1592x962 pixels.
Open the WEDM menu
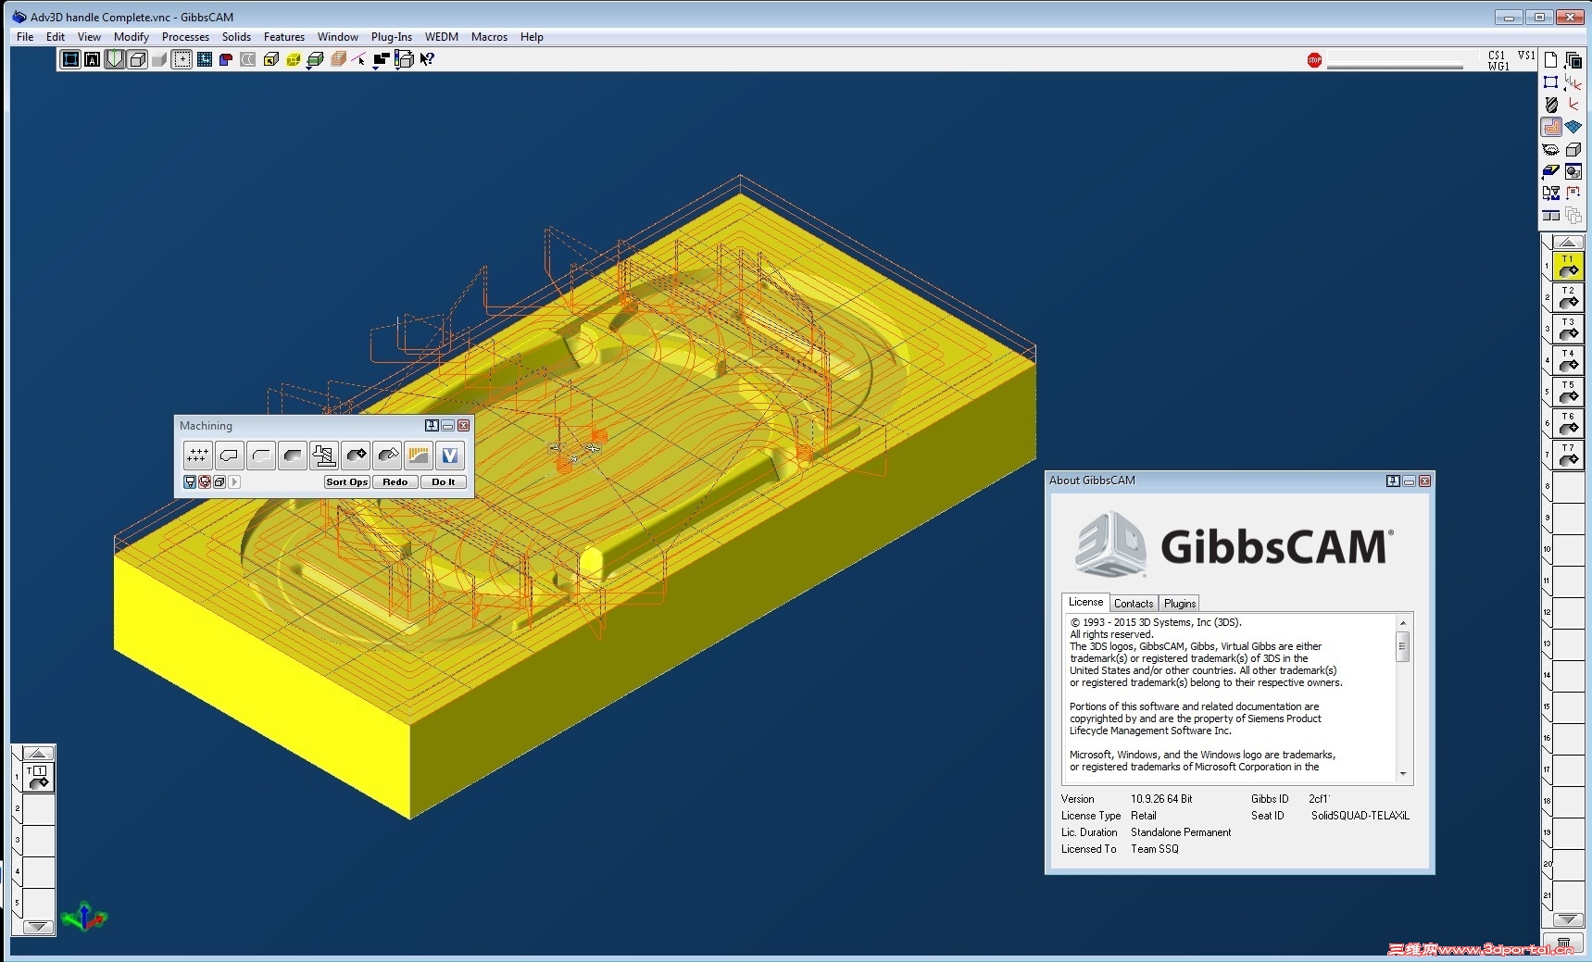(x=442, y=37)
